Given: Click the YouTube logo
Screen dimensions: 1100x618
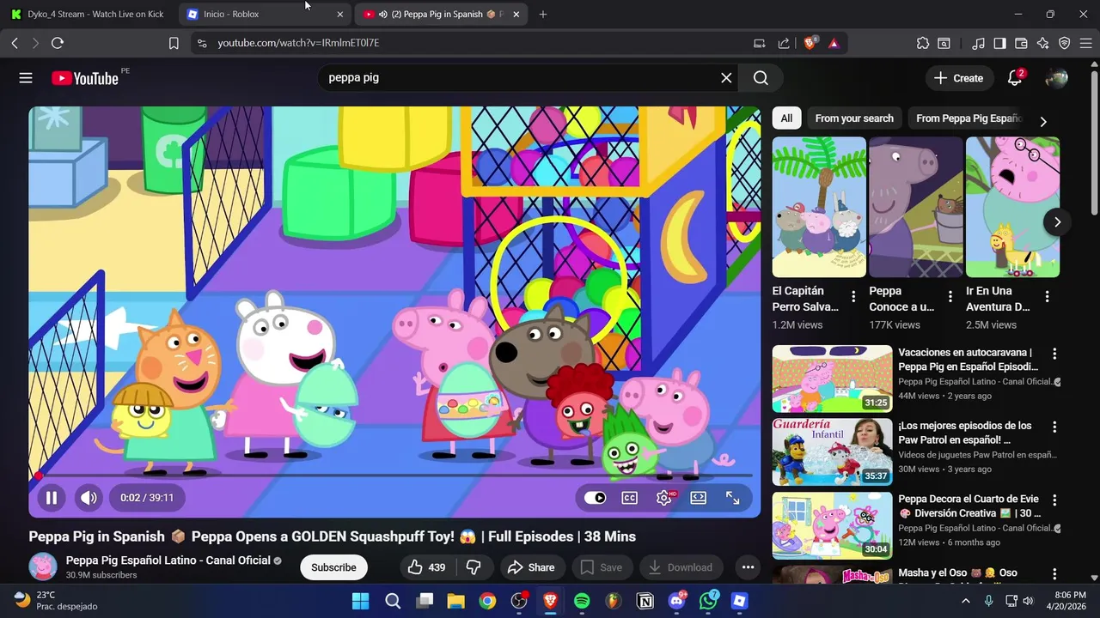Looking at the screenshot, I should (84, 78).
